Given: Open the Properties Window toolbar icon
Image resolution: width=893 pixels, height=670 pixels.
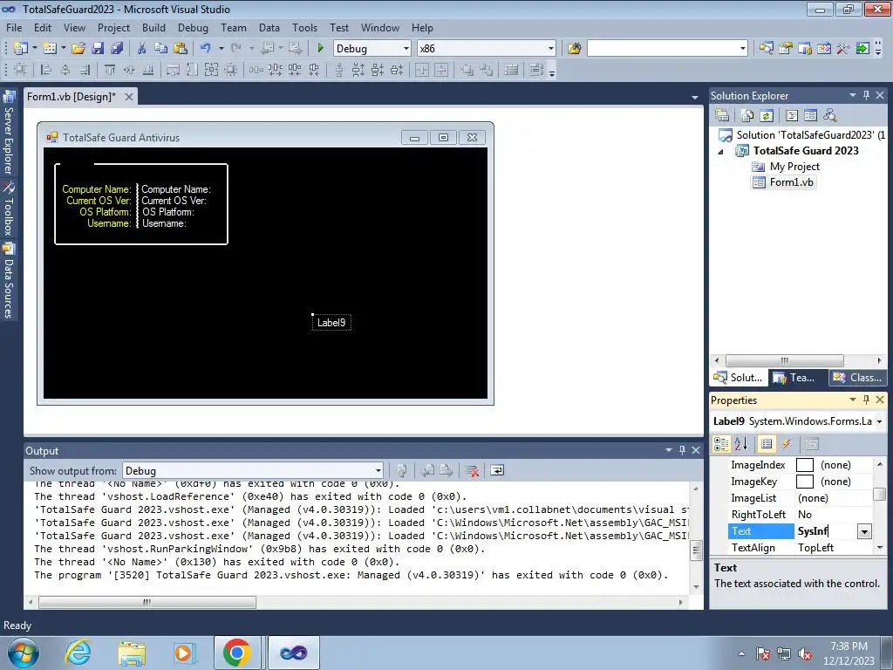Looking at the screenshot, I should click(x=786, y=49).
